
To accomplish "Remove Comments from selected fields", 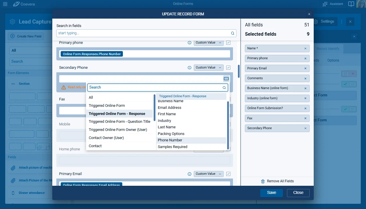I will coord(305,78).
